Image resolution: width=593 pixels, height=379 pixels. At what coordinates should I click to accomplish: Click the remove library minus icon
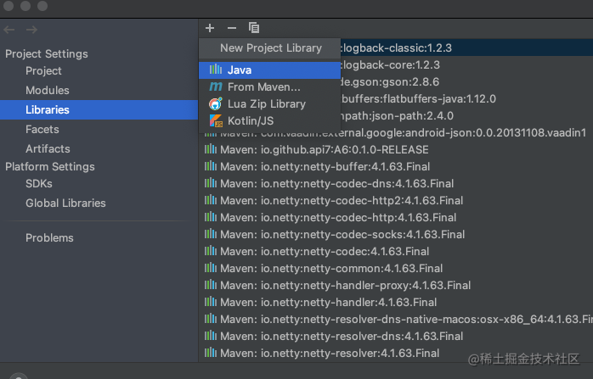[x=232, y=28]
